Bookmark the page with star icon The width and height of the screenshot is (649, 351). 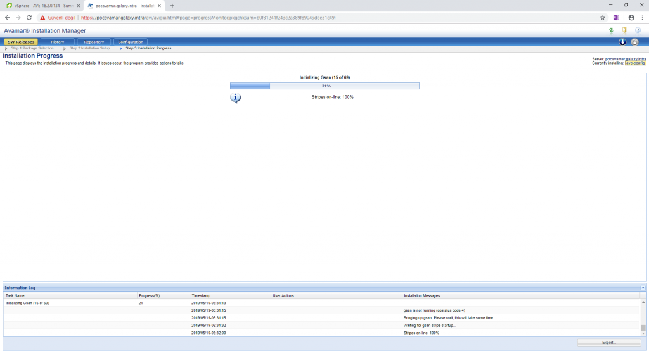tap(603, 18)
